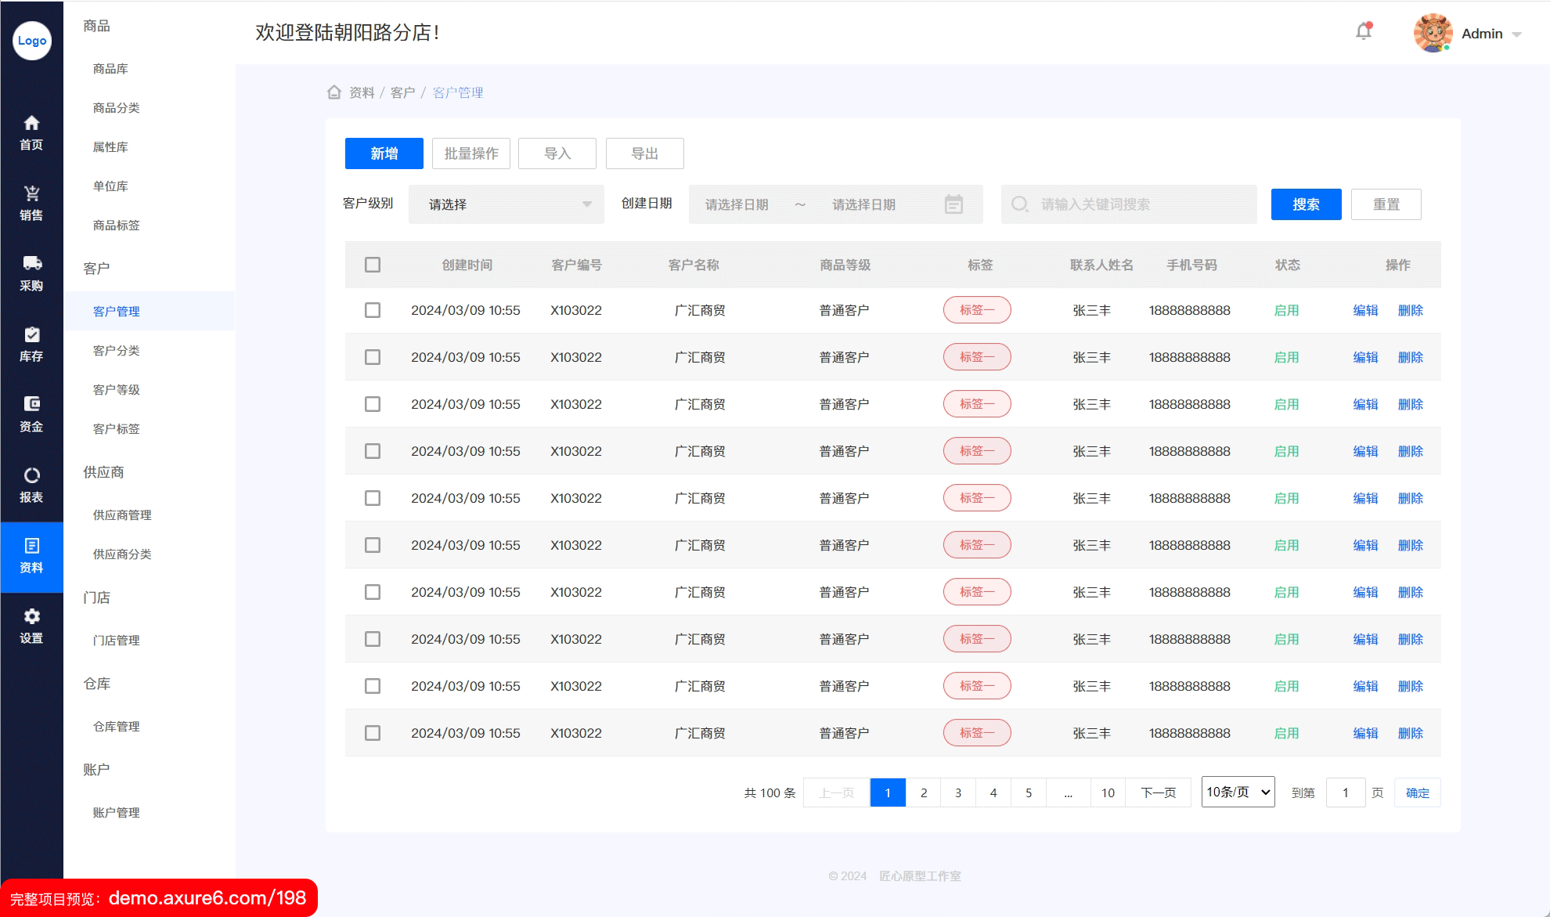Click the Logo circle icon

32,41
